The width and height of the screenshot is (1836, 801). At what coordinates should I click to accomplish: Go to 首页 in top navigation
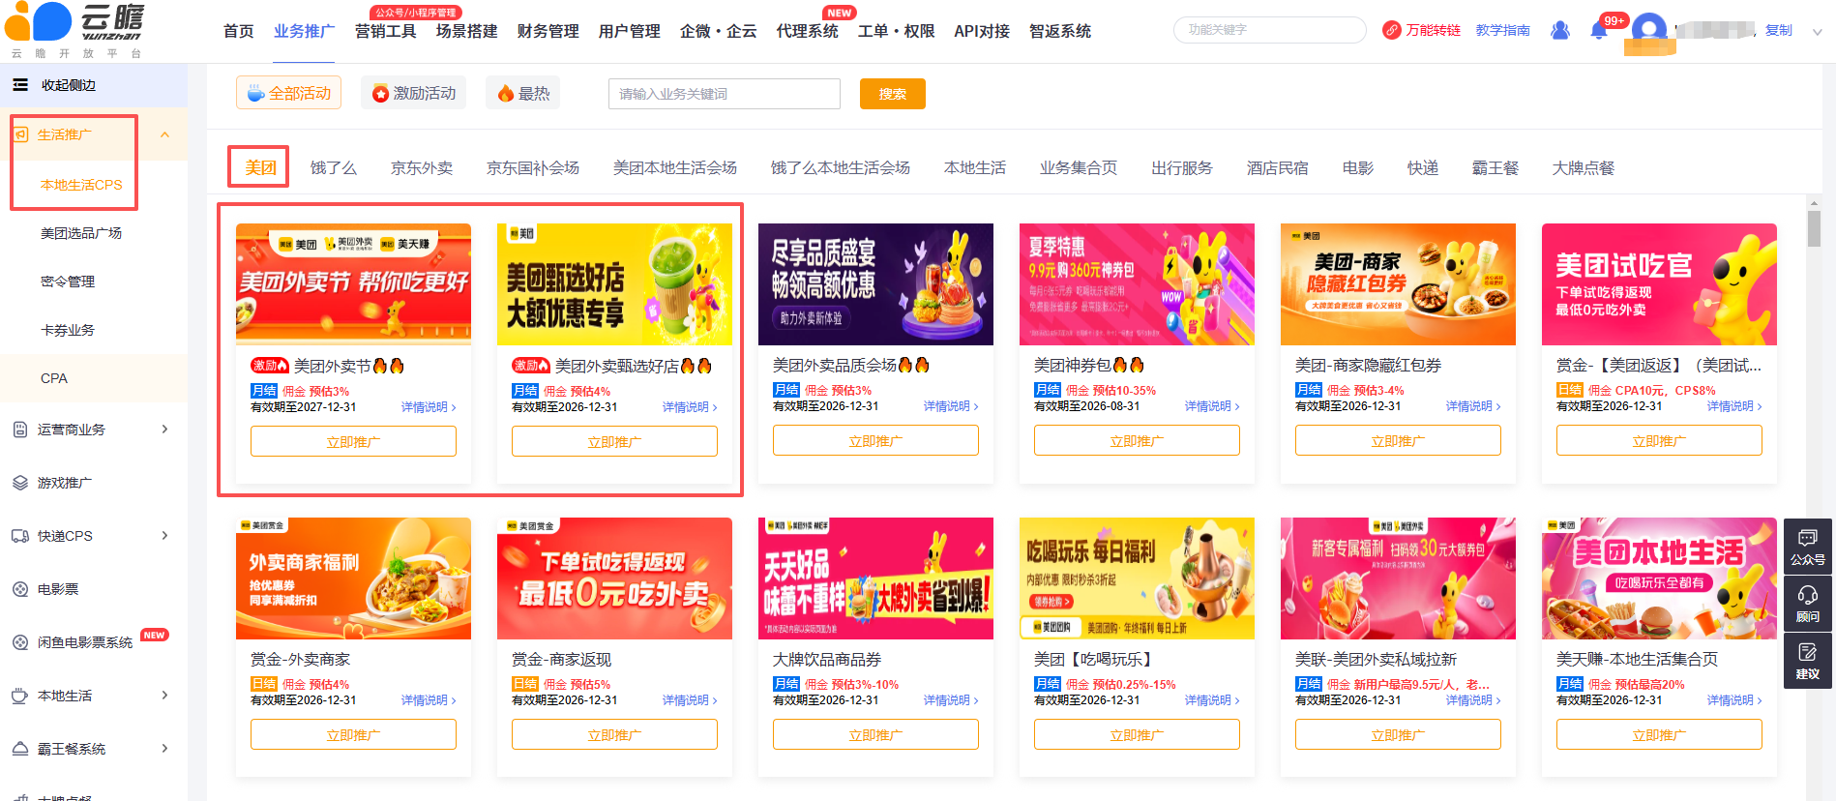[239, 31]
